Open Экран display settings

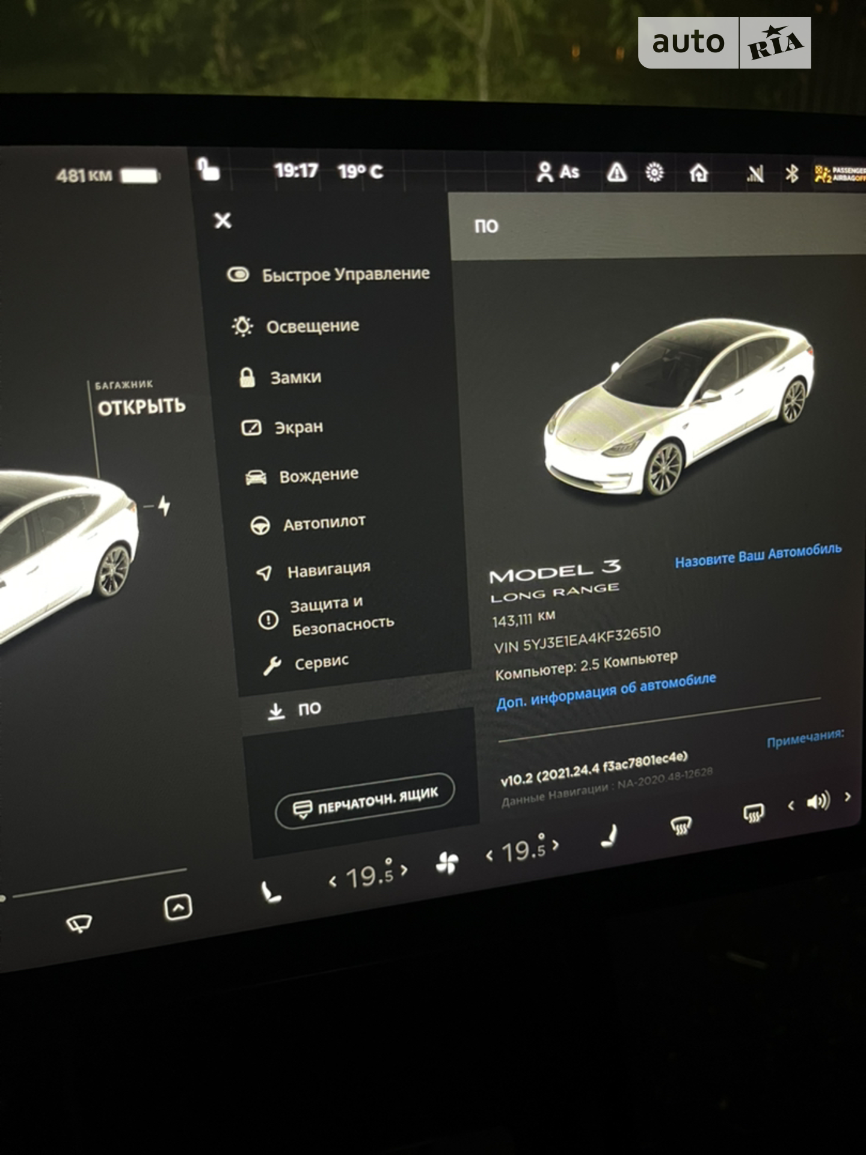pyautogui.click(x=282, y=428)
